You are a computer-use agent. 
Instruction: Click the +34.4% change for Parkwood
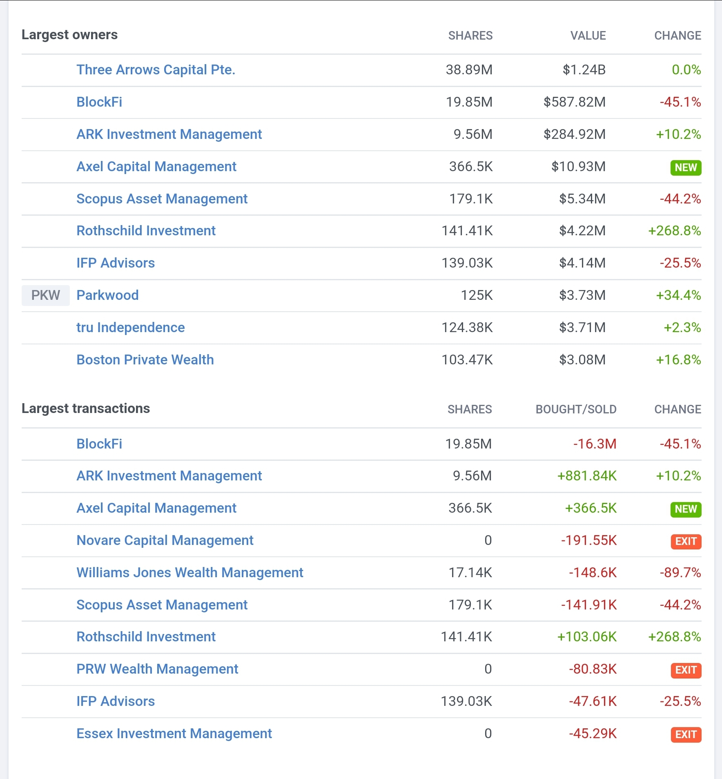point(678,295)
